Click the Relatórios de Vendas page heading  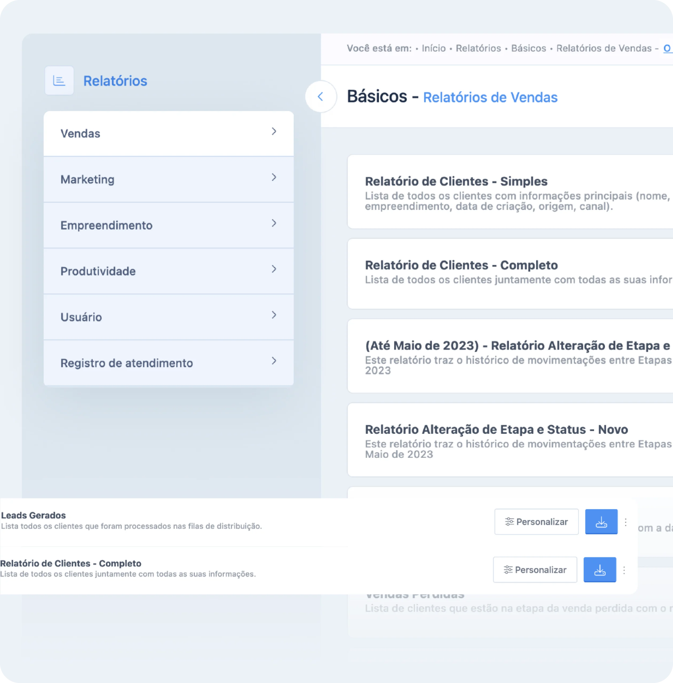point(490,98)
